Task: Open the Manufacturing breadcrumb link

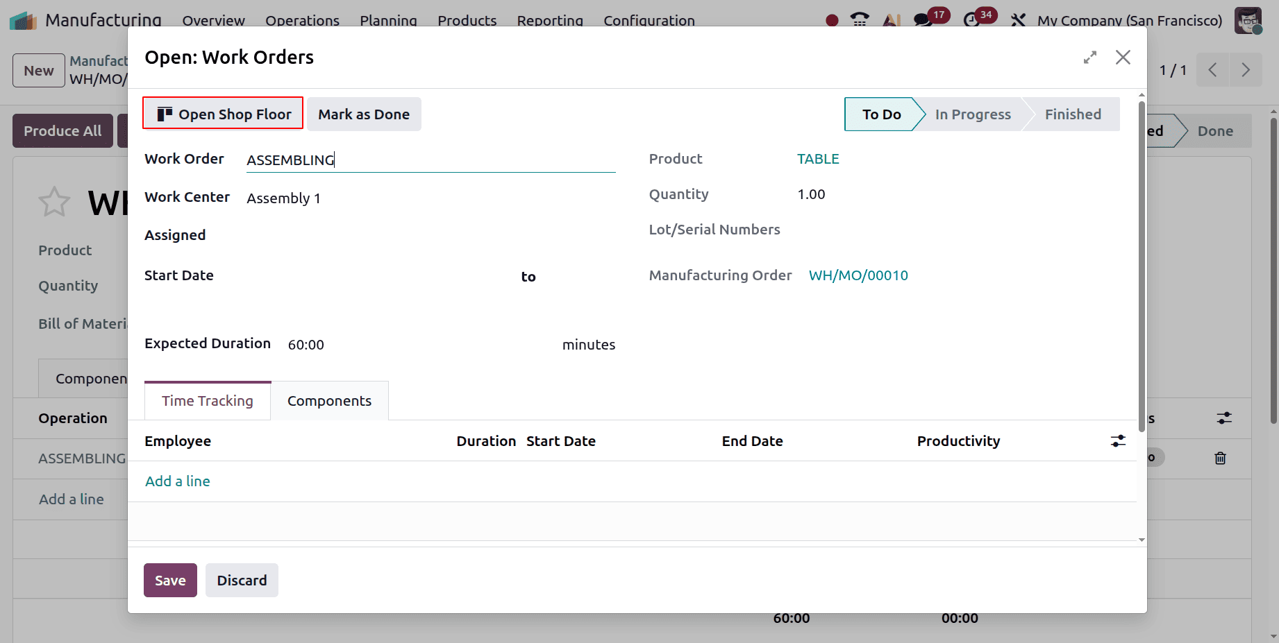Action: click(x=99, y=61)
